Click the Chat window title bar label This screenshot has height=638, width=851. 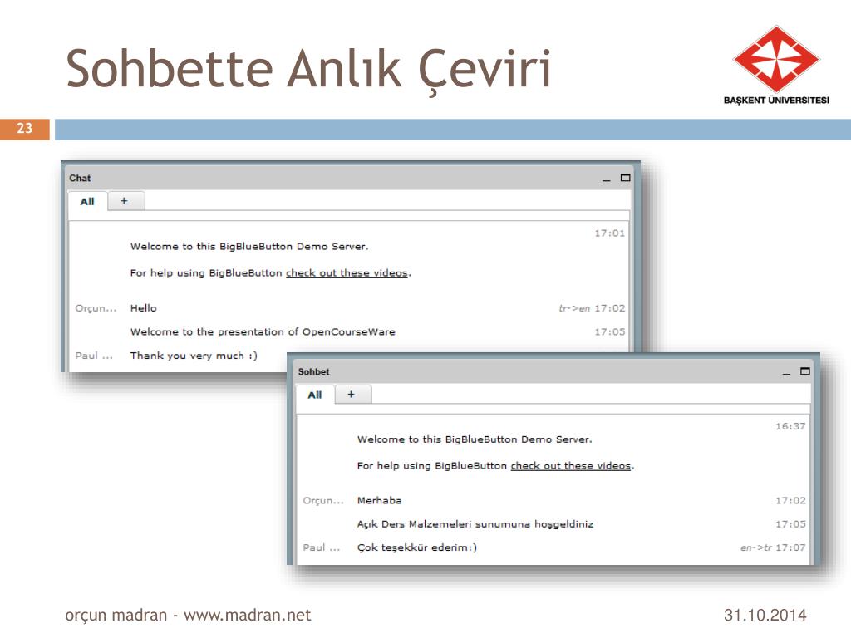(x=80, y=178)
